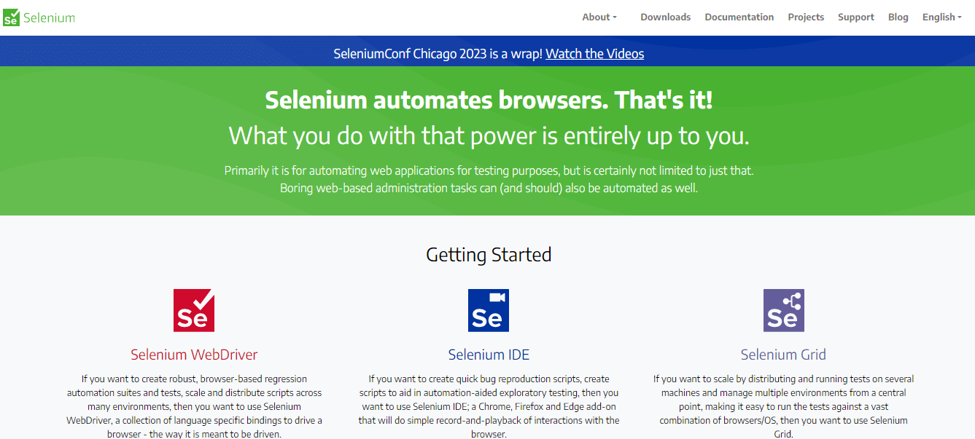
Task: Expand the About dropdown menu
Action: click(x=598, y=17)
